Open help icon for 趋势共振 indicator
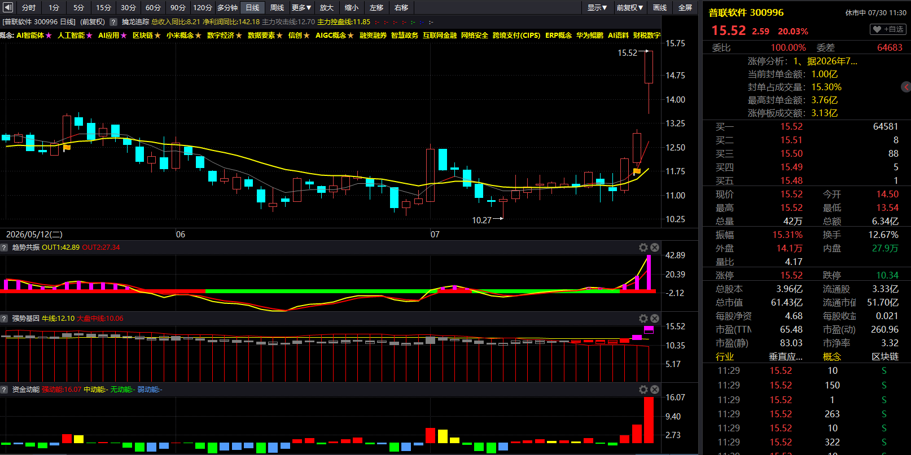The height and width of the screenshot is (455, 911). click(x=4, y=248)
